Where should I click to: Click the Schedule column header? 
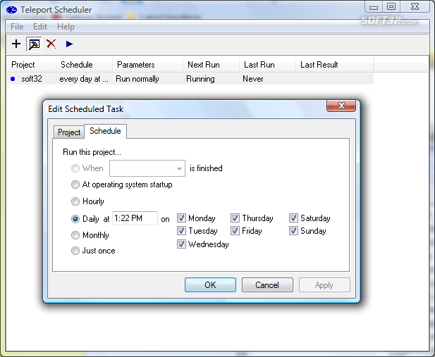point(85,65)
